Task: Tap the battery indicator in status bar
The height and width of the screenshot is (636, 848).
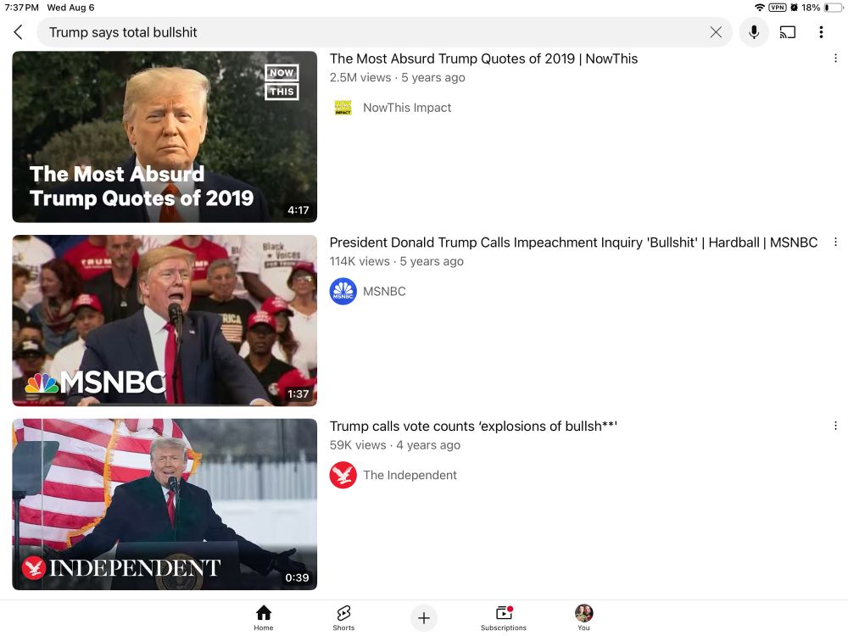Action: (833, 8)
